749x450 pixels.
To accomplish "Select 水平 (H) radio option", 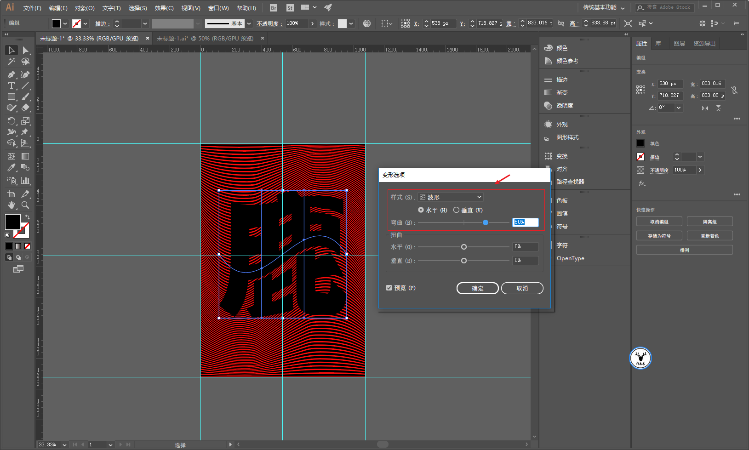I will (421, 210).
